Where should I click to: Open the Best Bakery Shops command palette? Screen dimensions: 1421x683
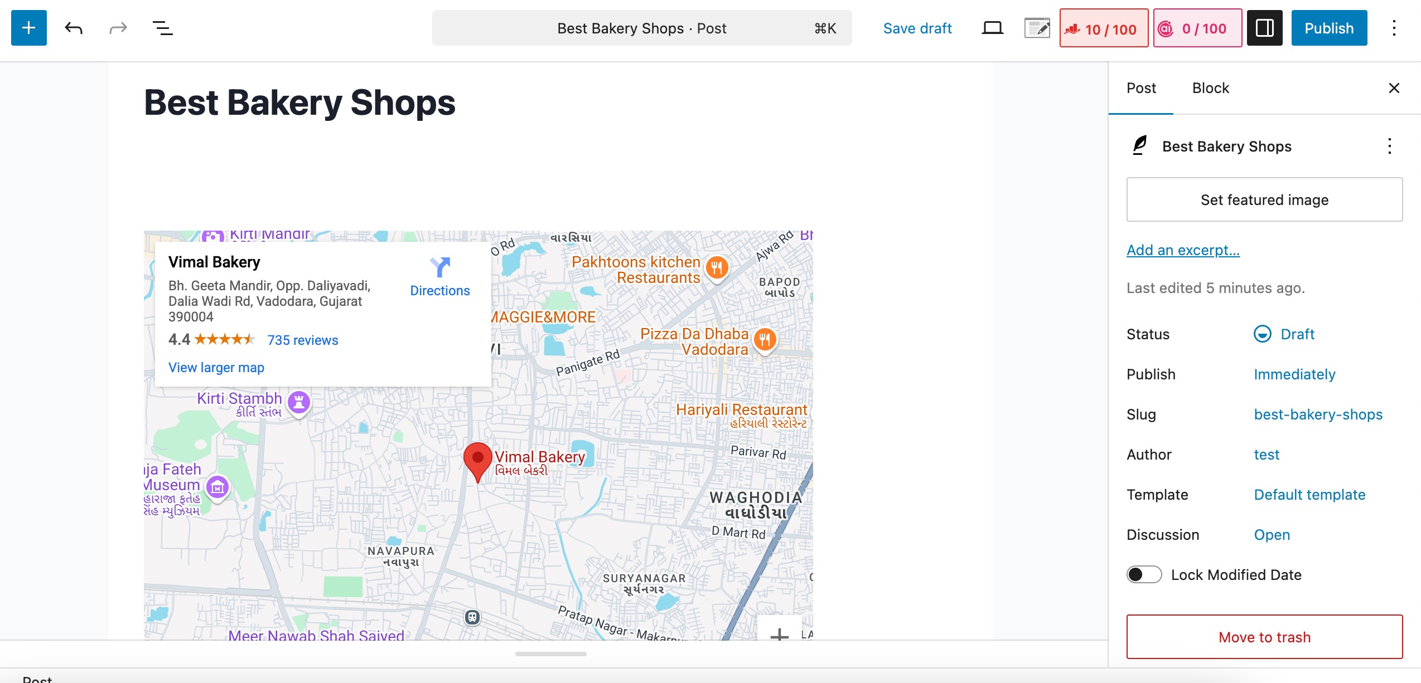point(642,28)
